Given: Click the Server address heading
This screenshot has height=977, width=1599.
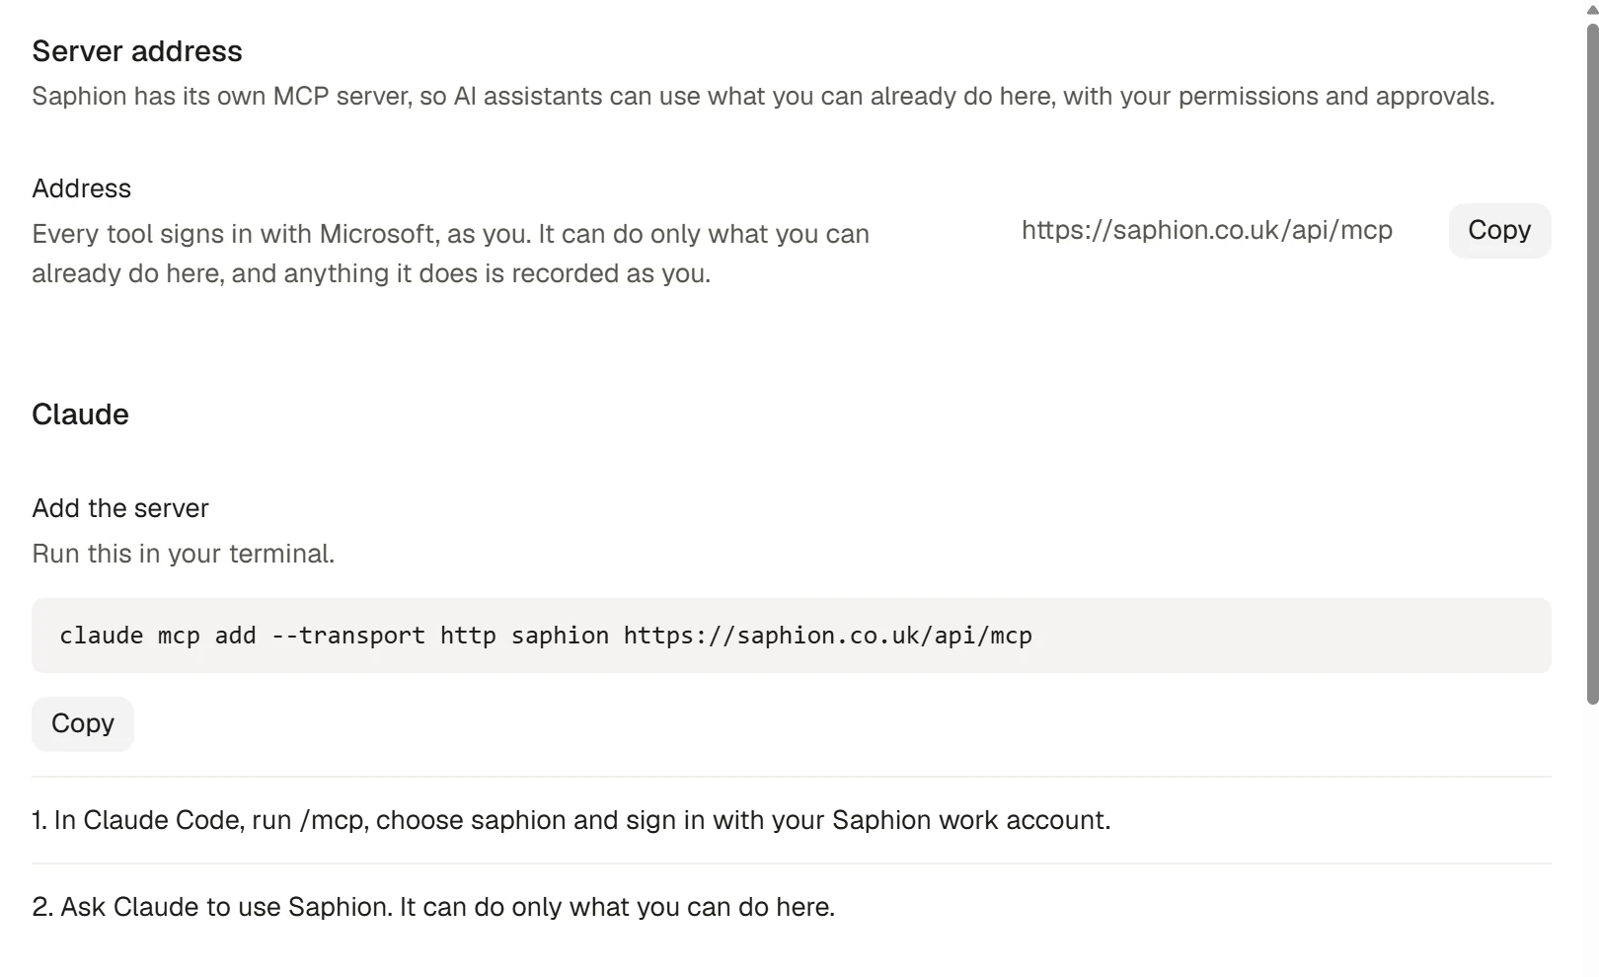Looking at the screenshot, I should tap(137, 51).
